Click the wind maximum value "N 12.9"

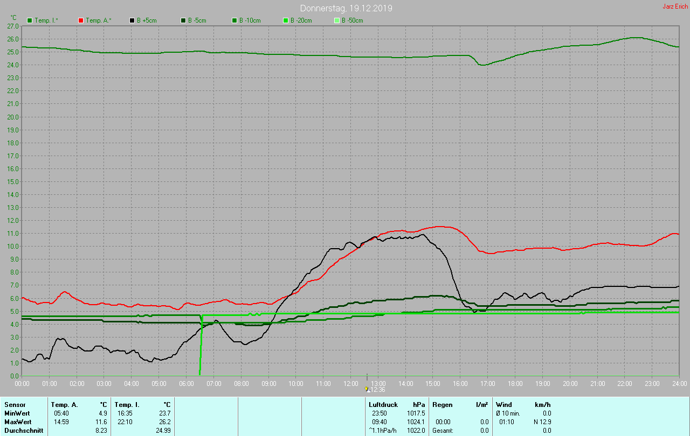pos(542,422)
